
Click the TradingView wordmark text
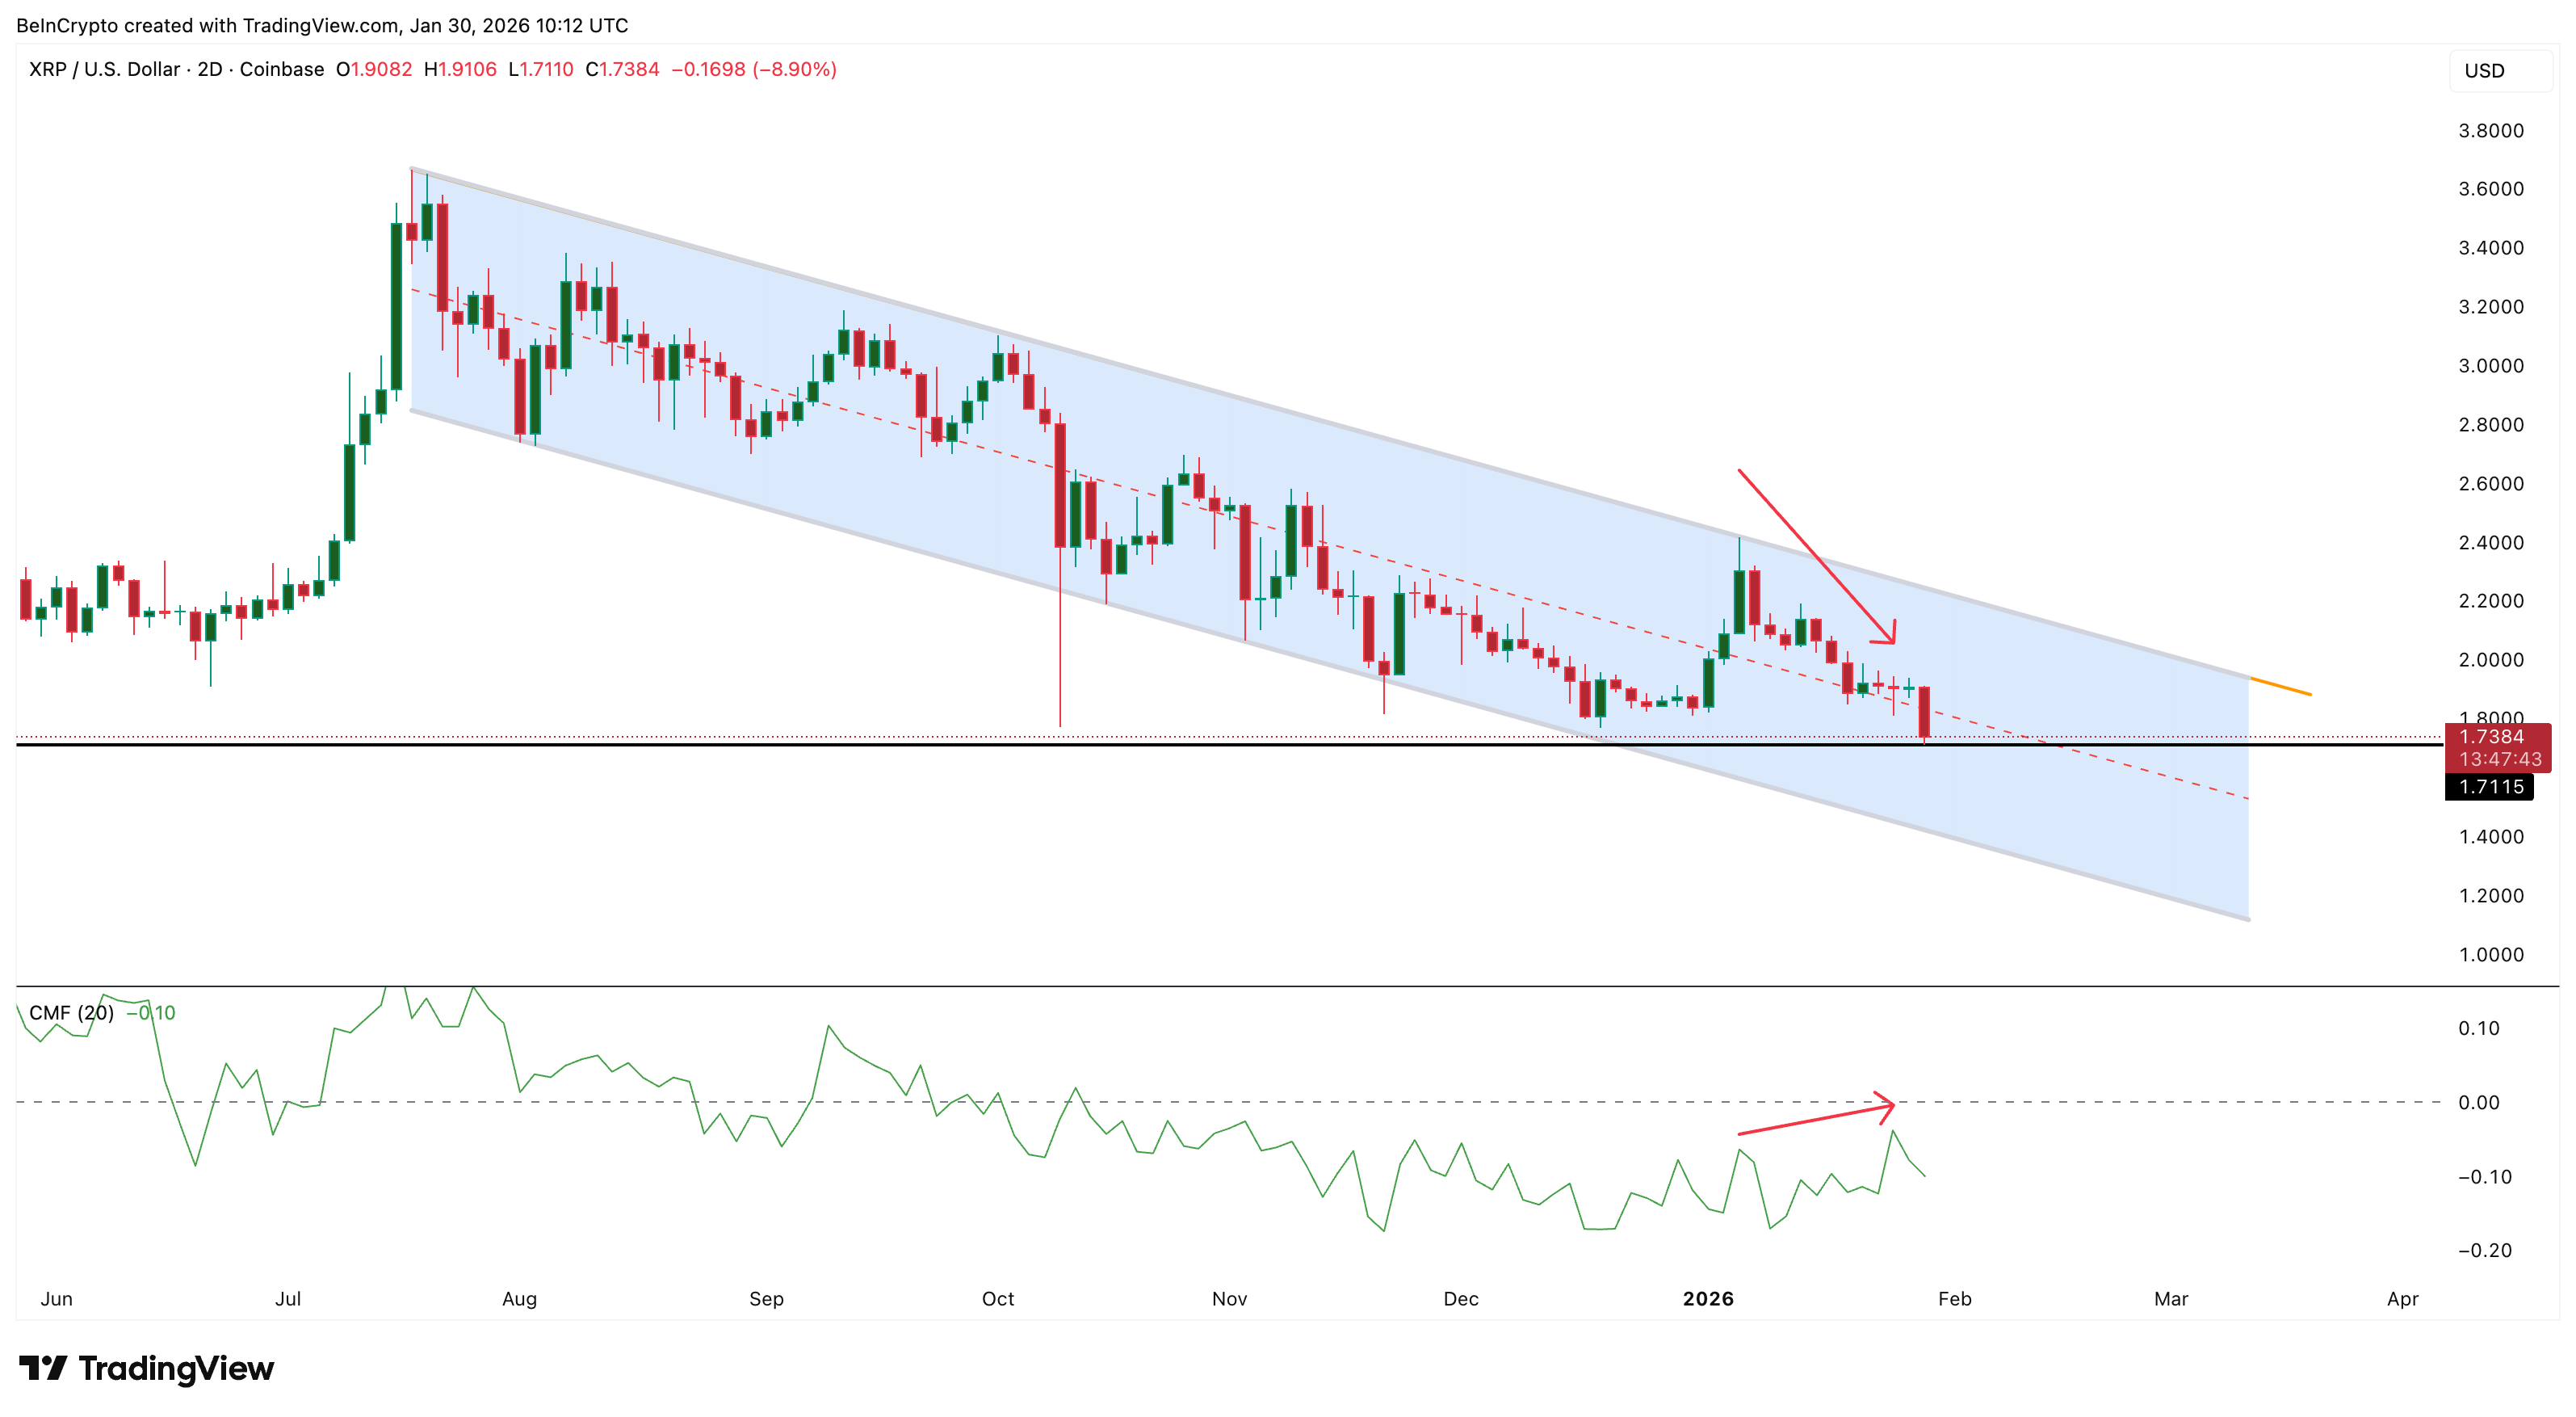click(x=176, y=1367)
